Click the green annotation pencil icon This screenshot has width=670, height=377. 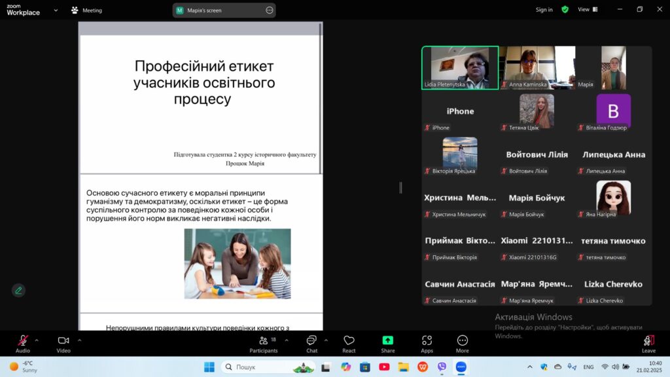[18, 291]
